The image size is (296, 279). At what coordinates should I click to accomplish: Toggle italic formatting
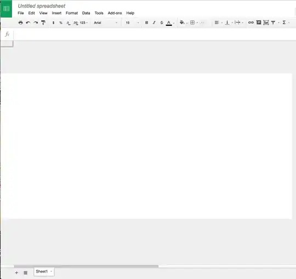pyautogui.click(x=154, y=22)
